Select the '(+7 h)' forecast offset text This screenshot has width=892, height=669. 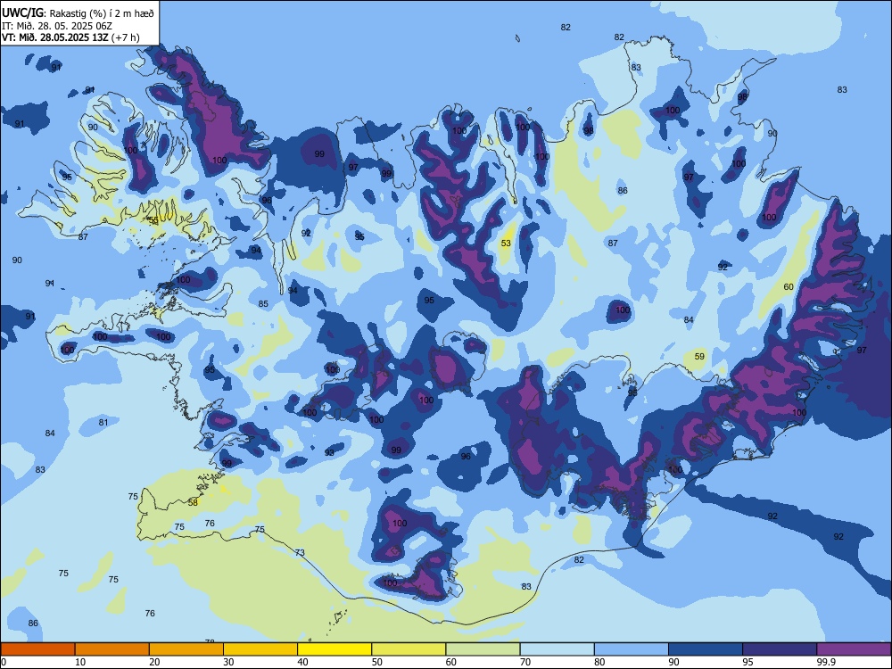126,37
